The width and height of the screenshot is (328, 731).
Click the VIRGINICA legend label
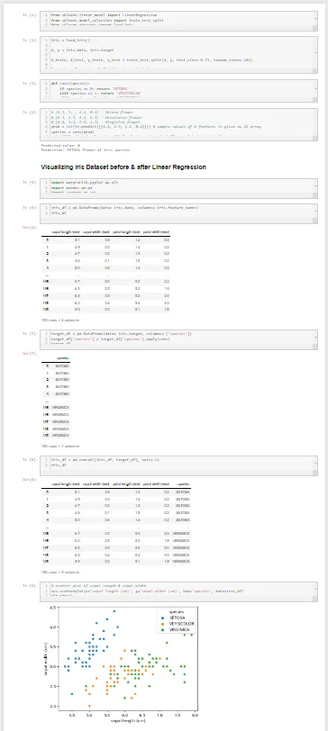coord(179,629)
